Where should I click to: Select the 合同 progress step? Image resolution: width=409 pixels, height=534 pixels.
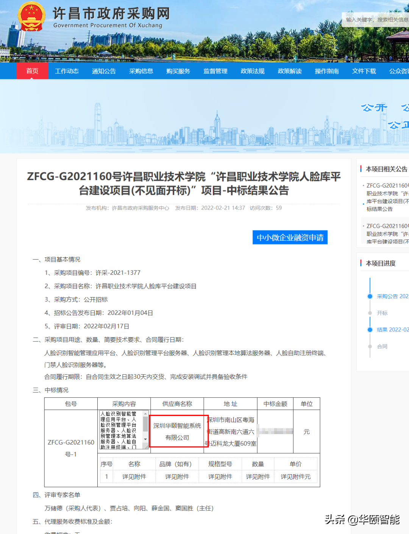[382, 346]
